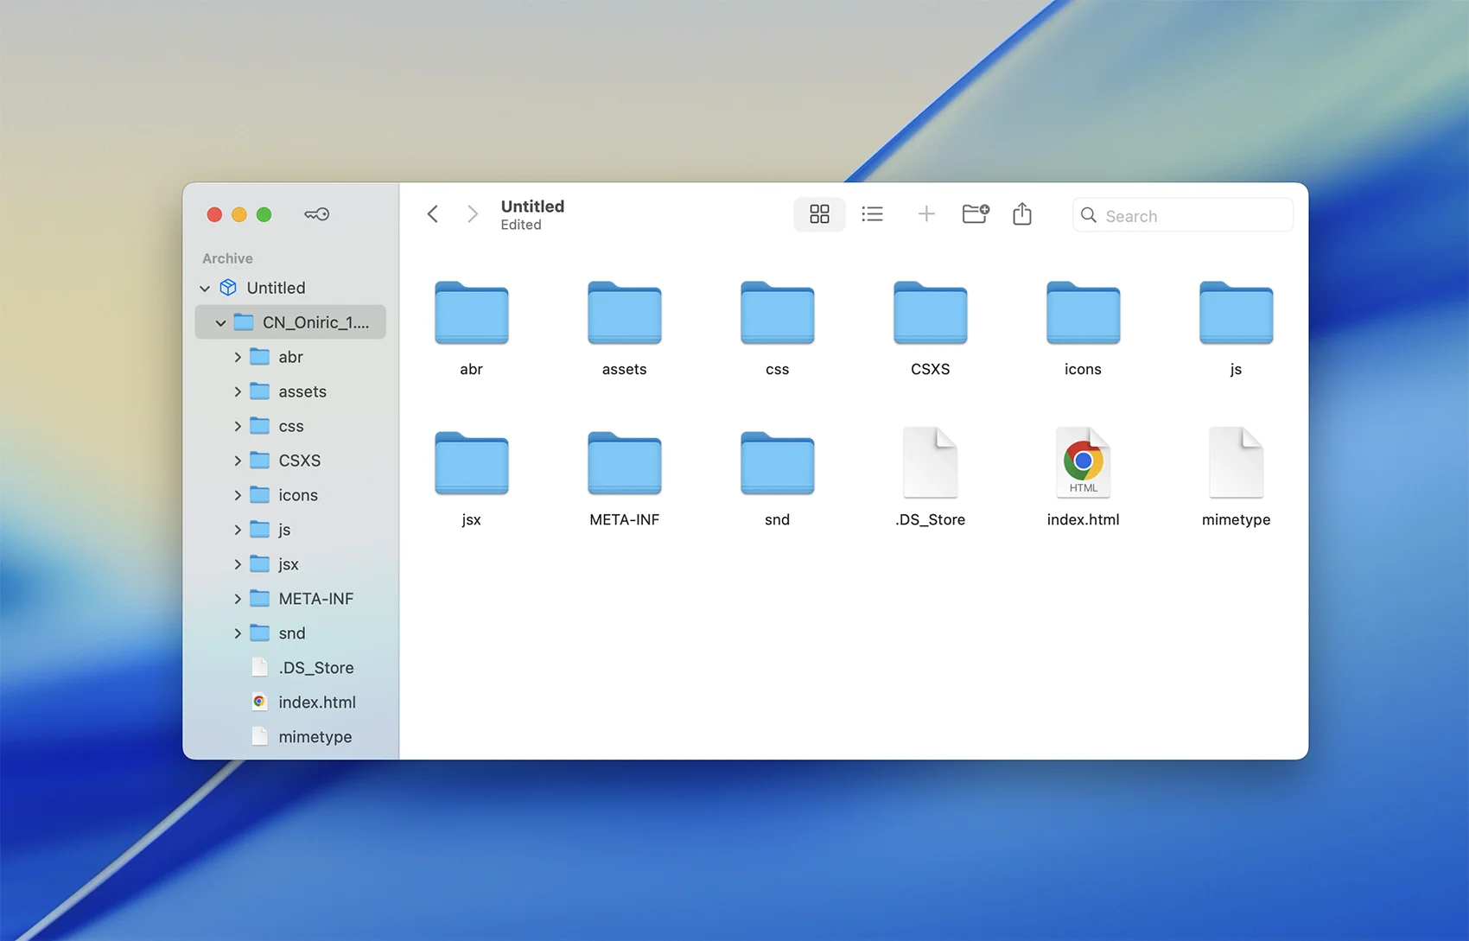Go back with the left chevron

click(x=433, y=214)
